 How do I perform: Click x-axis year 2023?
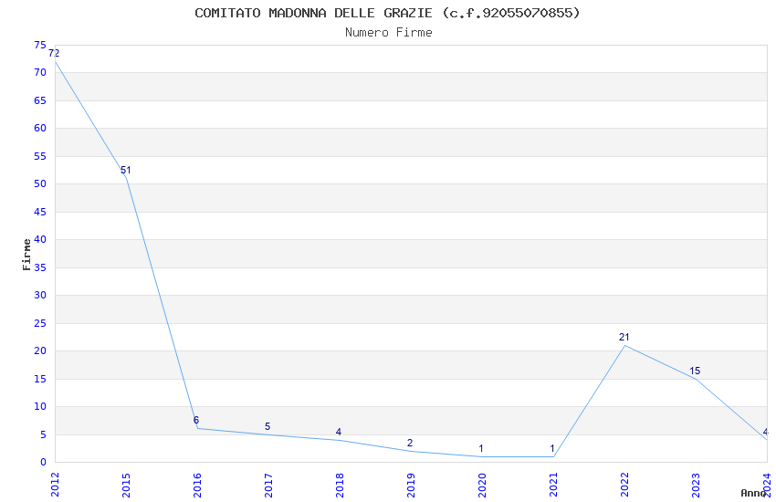(x=697, y=485)
